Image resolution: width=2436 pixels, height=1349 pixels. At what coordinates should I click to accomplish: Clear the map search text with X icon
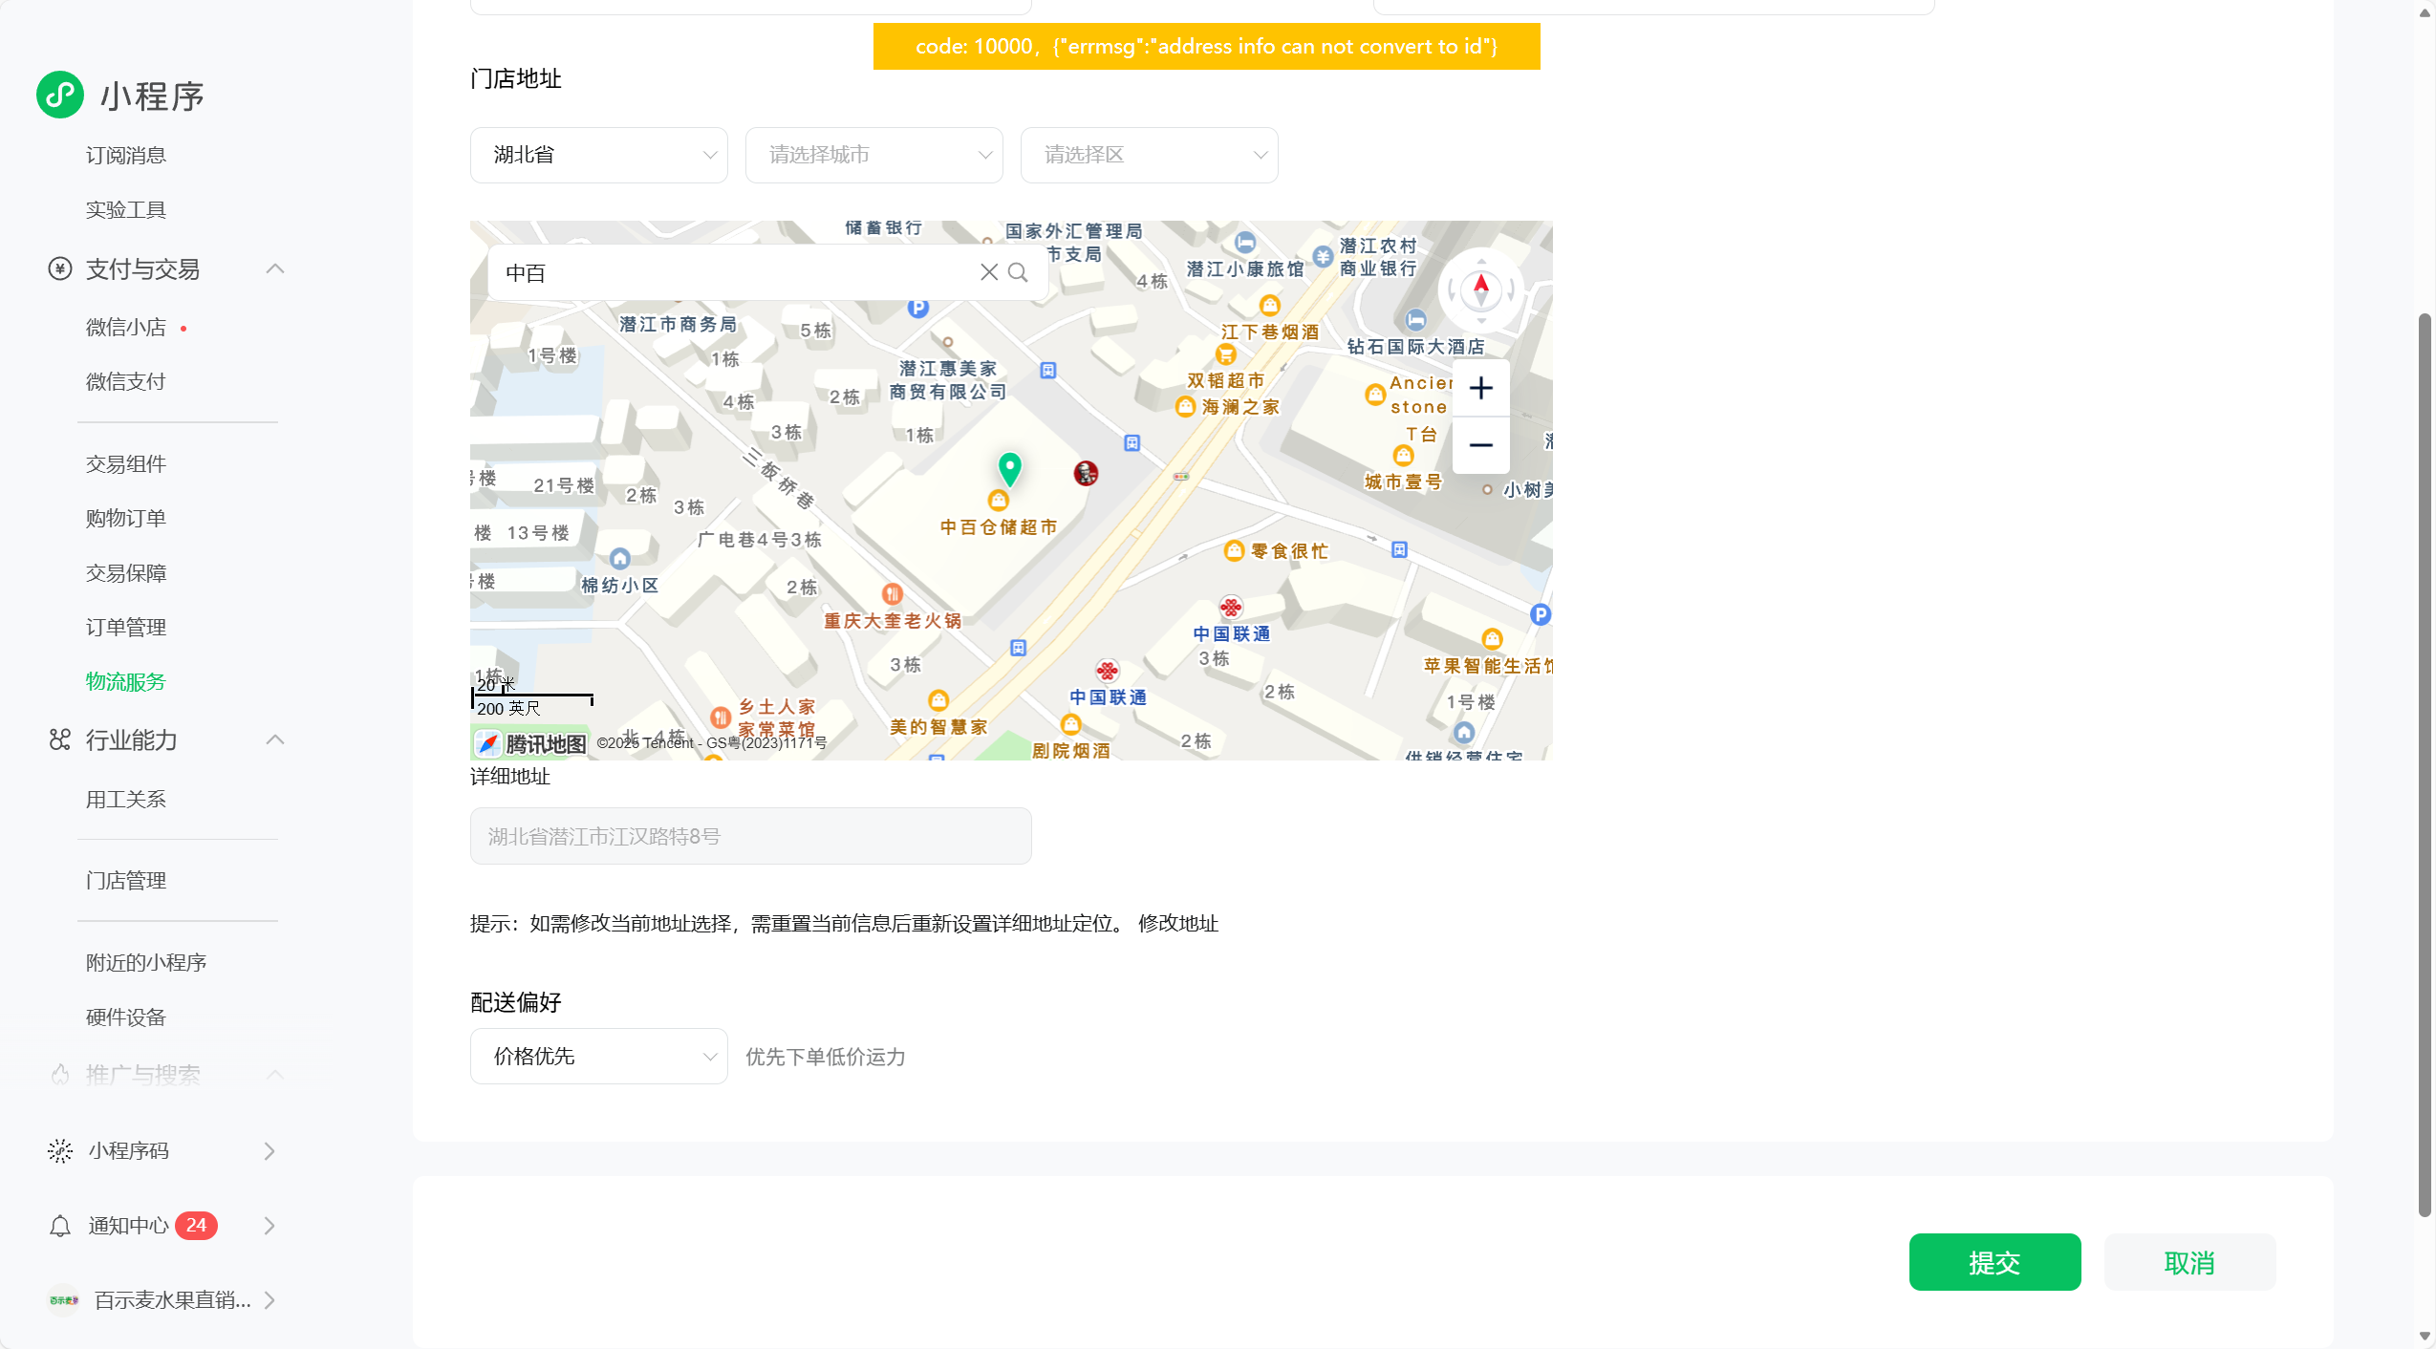coord(989,272)
